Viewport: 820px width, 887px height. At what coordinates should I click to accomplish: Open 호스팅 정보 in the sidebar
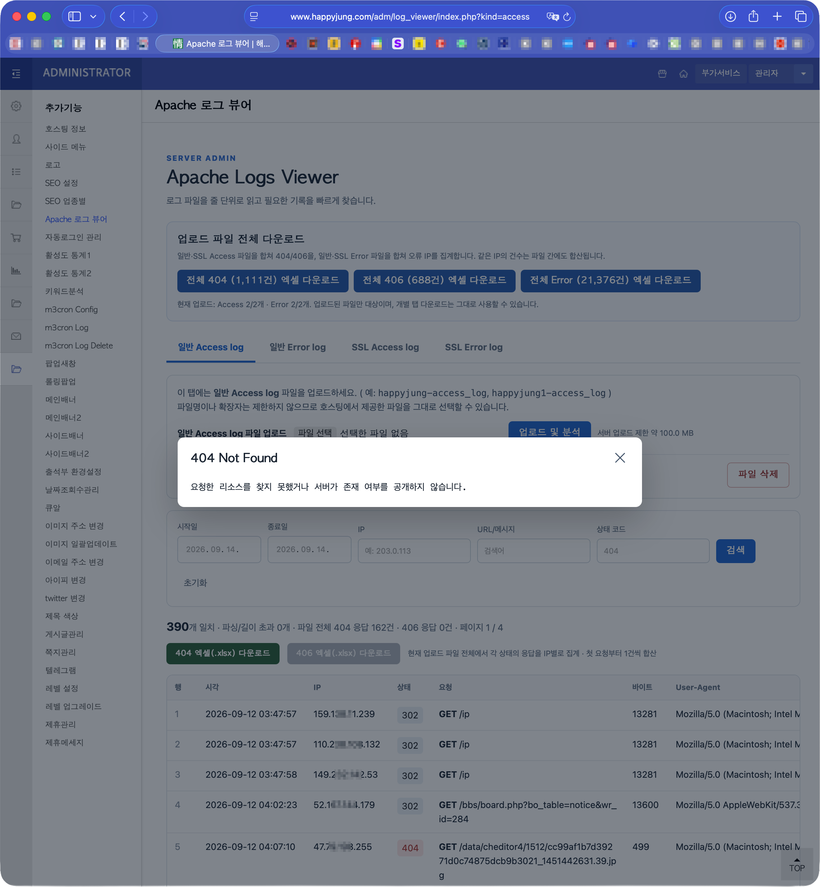[66, 129]
